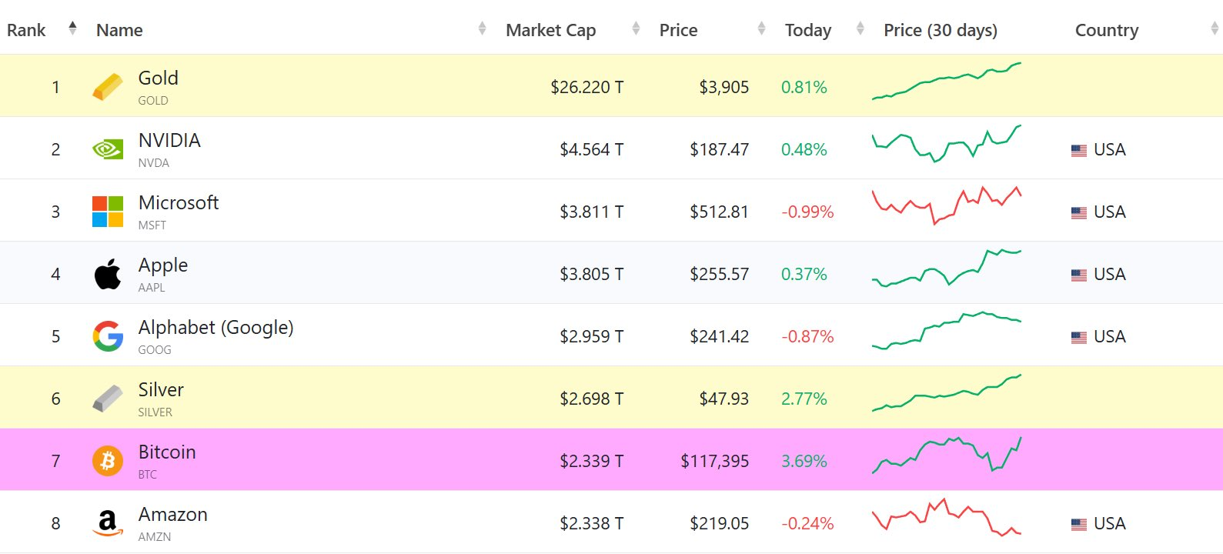Click the Bitcoin logo icon

pos(108,461)
